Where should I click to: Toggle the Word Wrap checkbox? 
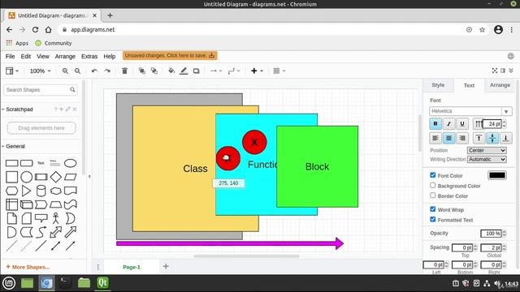click(433, 209)
